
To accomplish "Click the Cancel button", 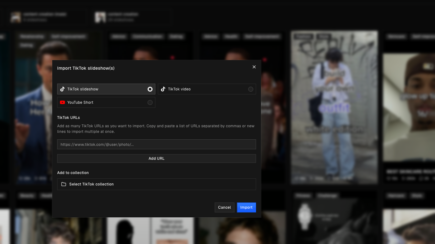I will 224,207.
